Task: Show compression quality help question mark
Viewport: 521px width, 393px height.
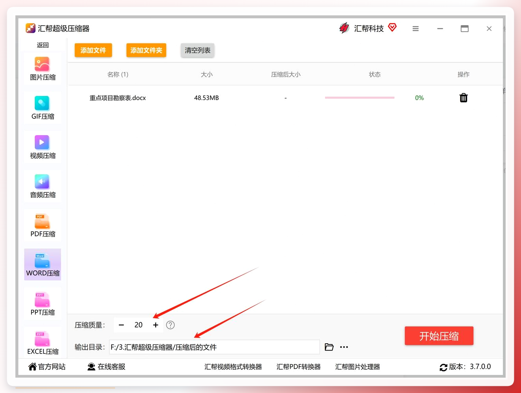Action: [171, 325]
